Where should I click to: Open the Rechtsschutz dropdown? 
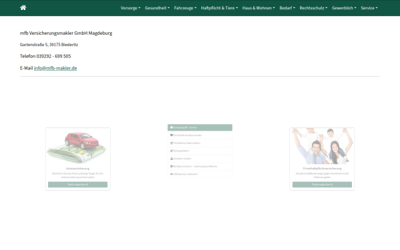coord(313,8)
